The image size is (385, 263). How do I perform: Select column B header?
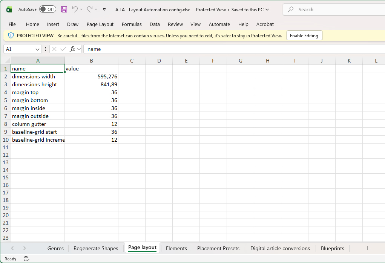91,61
